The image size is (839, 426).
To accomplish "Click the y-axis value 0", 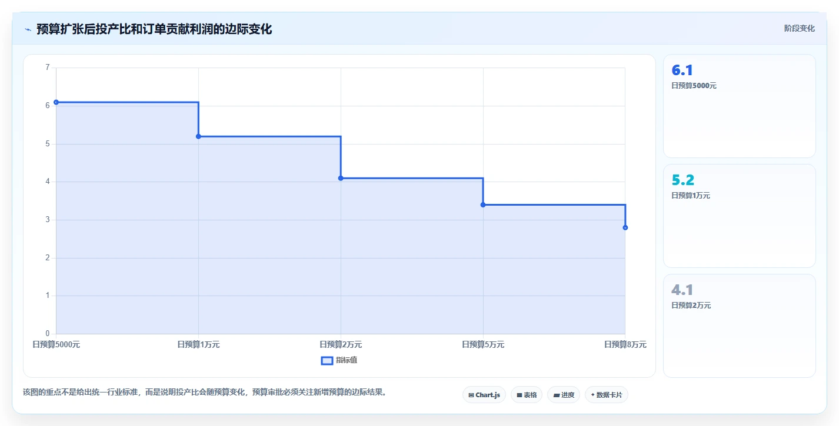I will click(47, 334).
